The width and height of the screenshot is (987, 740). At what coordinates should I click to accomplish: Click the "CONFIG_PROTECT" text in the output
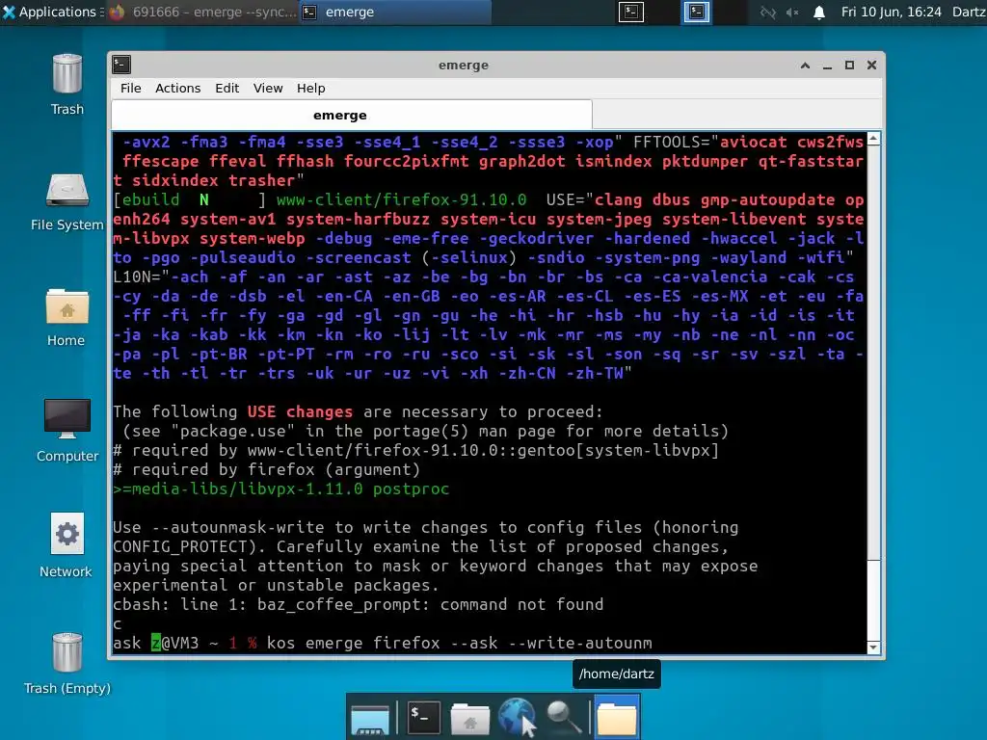[180, 547]
